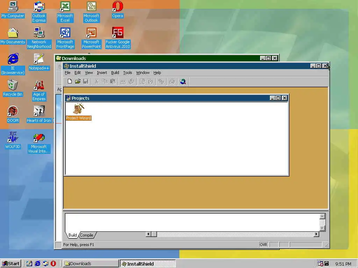Click the Downloads window title bar

[x=158, y=58]
